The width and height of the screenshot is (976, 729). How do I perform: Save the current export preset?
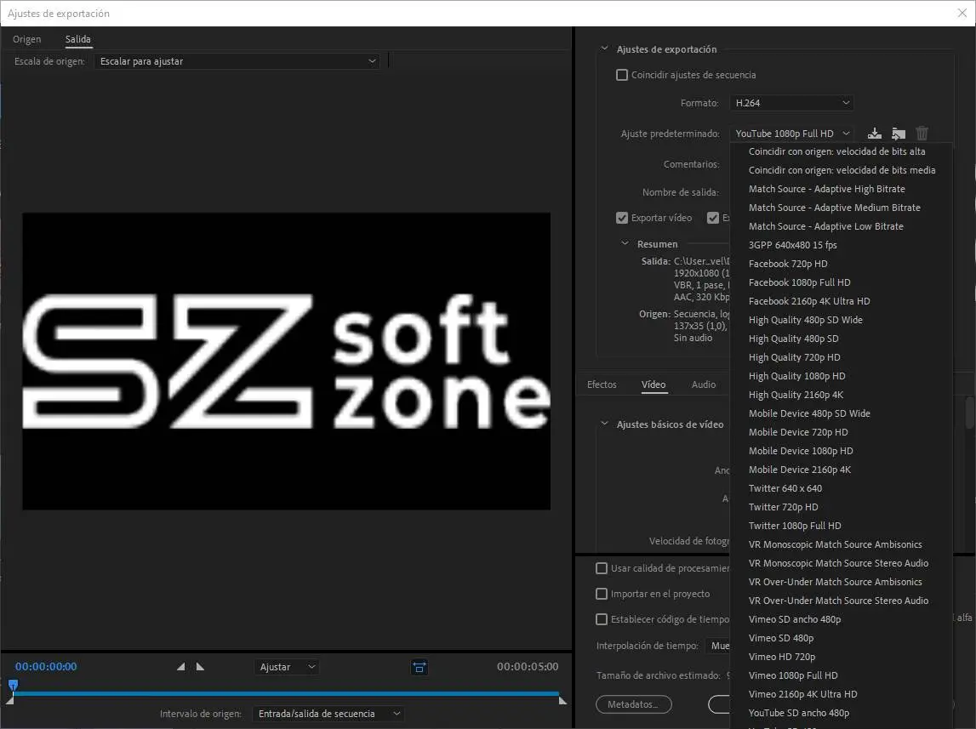(875, 133)
